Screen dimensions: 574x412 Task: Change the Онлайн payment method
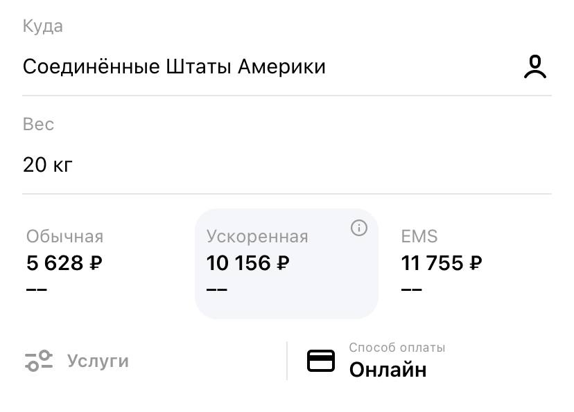tap(388, 370)
